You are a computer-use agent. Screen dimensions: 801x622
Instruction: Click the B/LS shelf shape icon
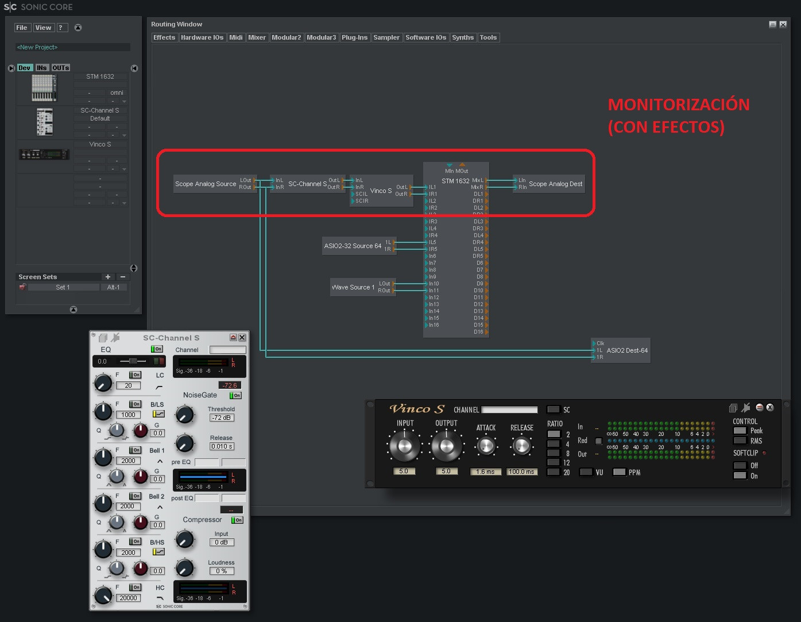158,414
